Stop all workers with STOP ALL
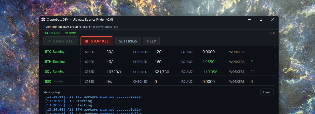Viewport: 315px width, 114px height. (x=97, y=41)
